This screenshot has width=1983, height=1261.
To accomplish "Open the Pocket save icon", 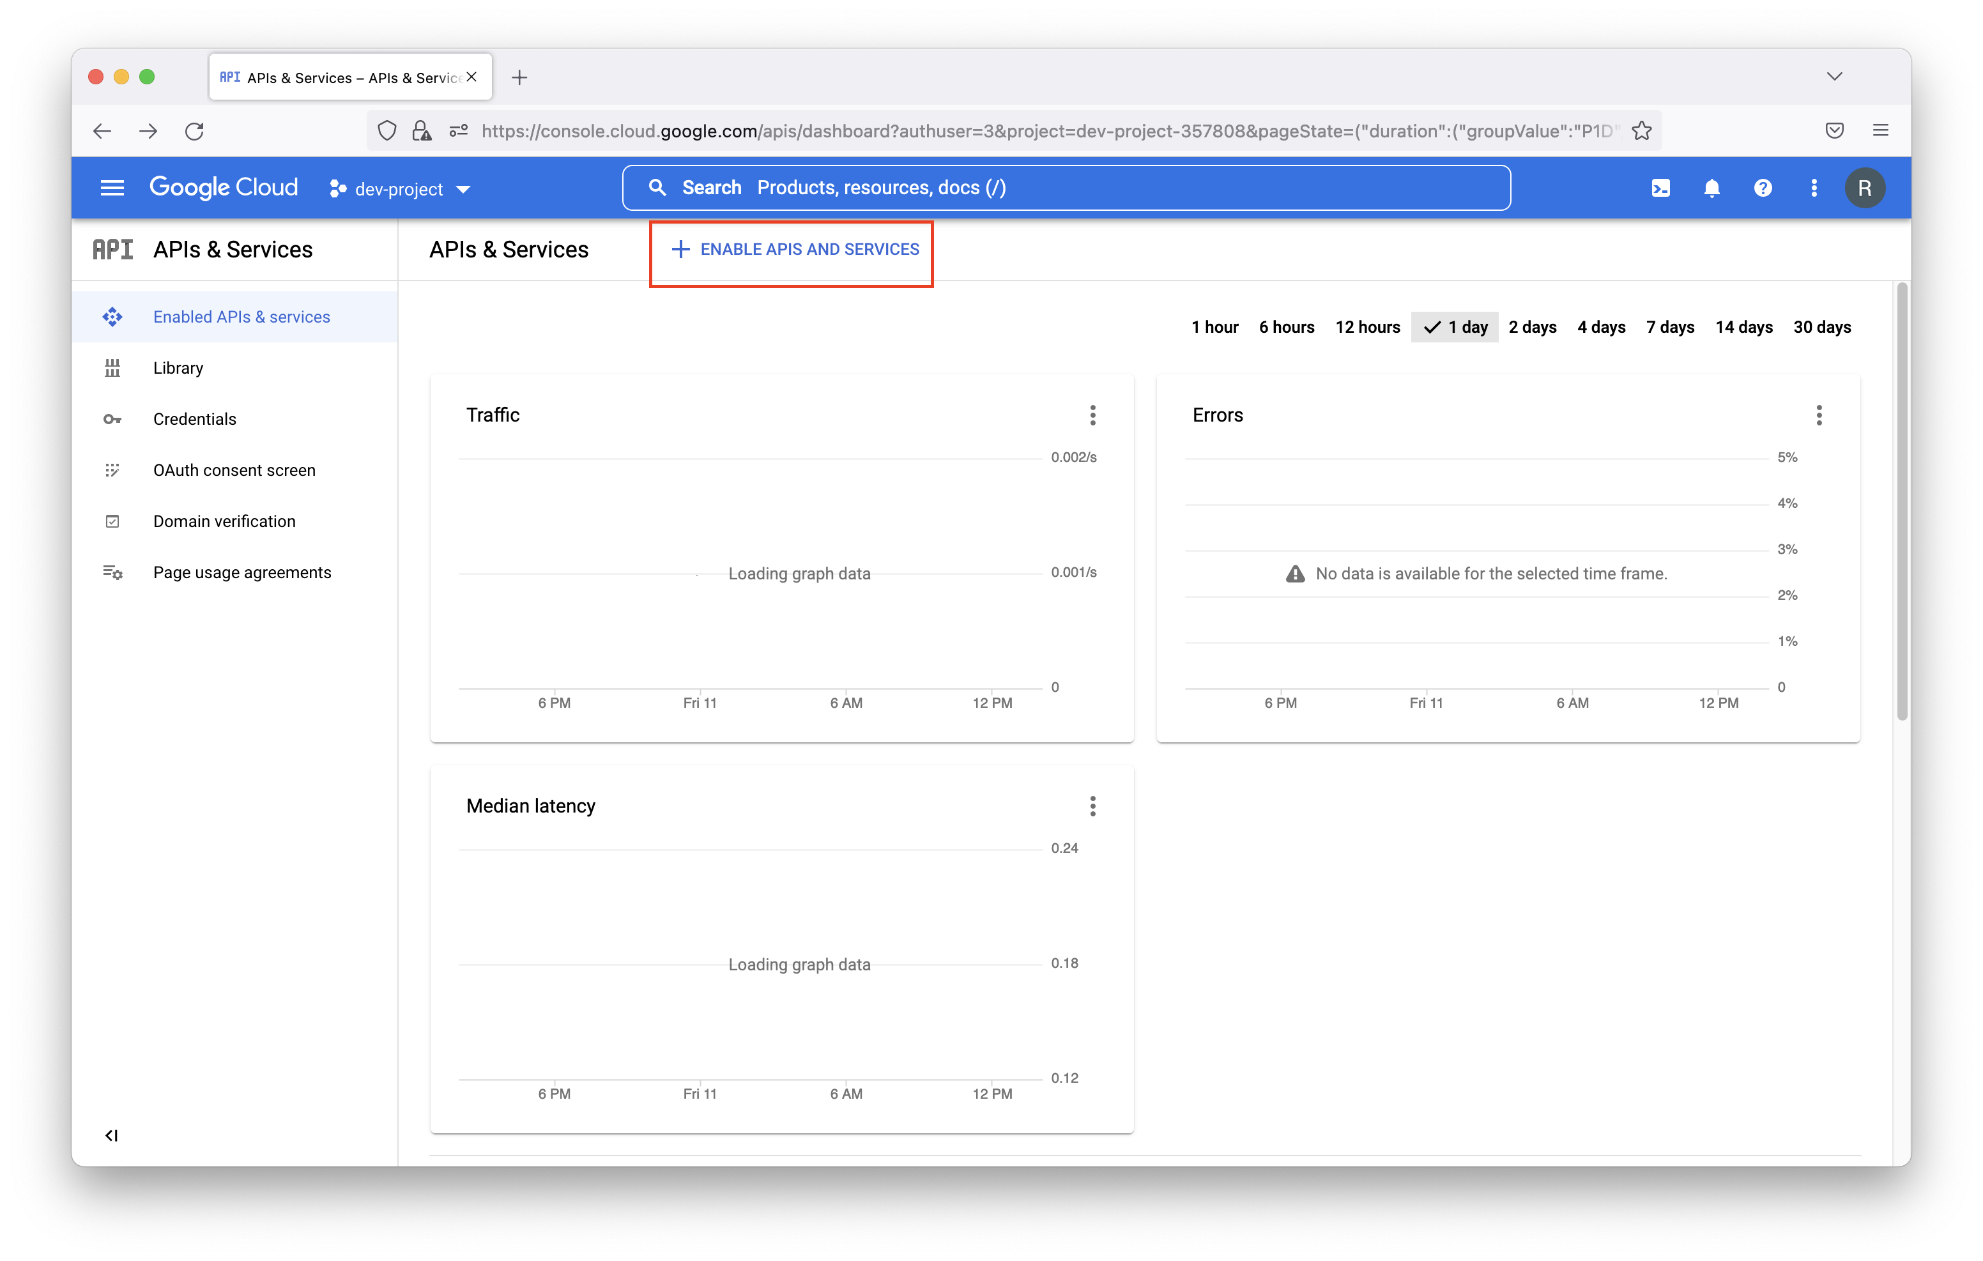I will coord(1834,130).
